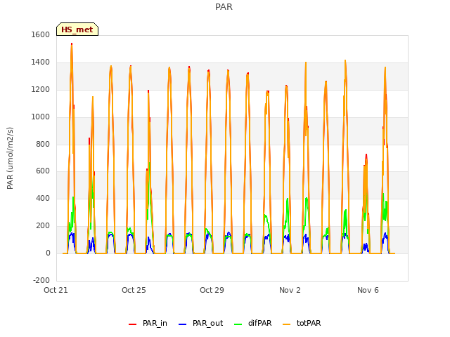Click the Oct 21 x-axis tick label
Viewport: 450px width, 337px height.
(56, 290)
